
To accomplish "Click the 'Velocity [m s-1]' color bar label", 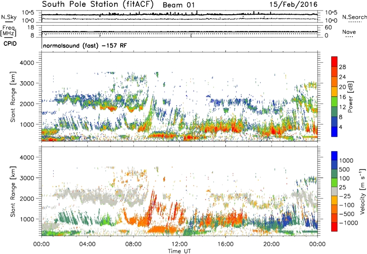I will click(x=362, y=191).
